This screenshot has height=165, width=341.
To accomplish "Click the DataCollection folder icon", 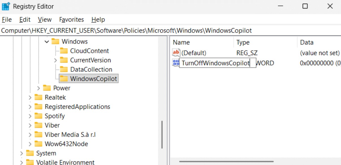I will 64,69.
